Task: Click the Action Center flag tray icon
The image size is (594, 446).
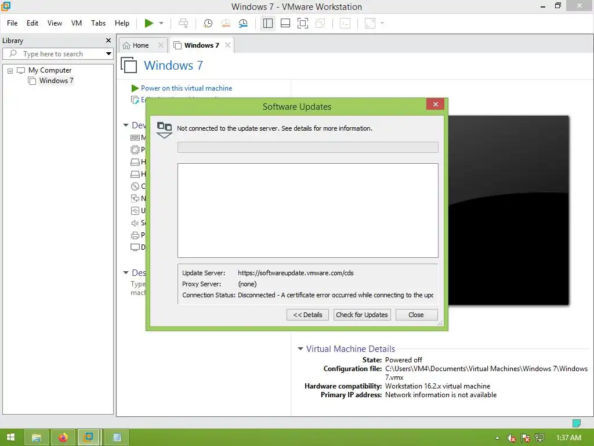Action: [x=526, y=438]
